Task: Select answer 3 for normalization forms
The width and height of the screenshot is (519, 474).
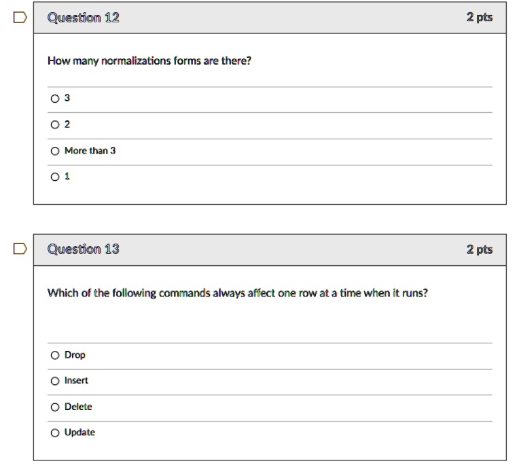Action: [55, 99]
